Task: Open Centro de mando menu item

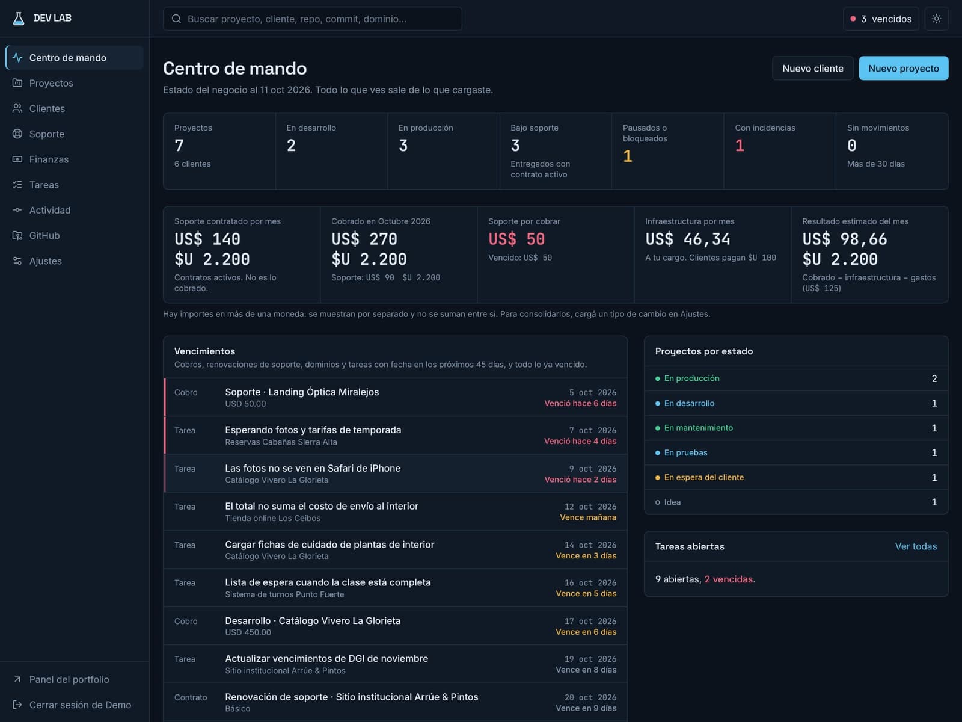Action: pos(75,58)
